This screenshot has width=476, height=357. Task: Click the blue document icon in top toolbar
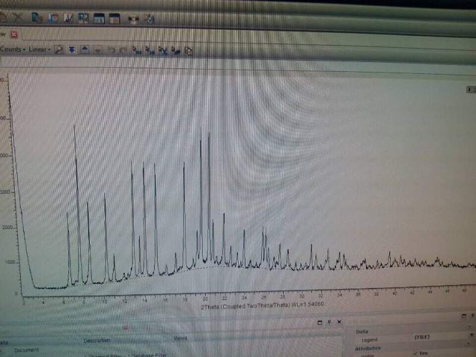pyautogui.click(x=37, y=18)
